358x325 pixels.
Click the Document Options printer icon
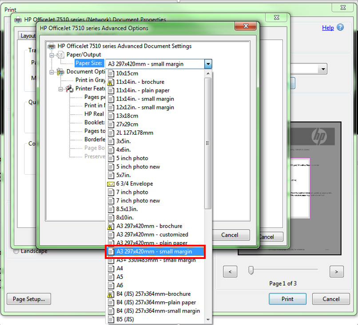[60, 71]
